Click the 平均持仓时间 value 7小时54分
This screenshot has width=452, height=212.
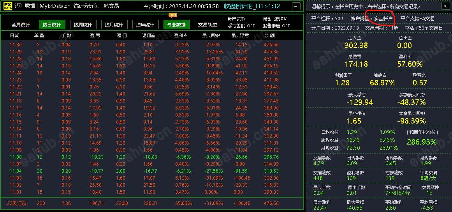tap(397, 193)
